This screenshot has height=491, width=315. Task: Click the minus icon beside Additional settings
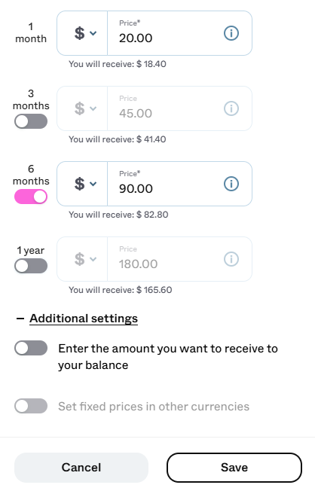(x=20, y=319)
